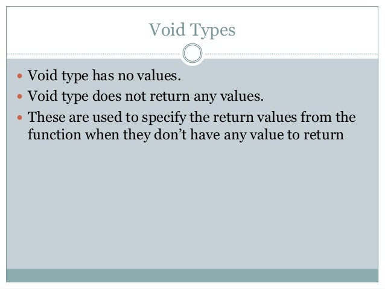Select the text 'Void type has no values.'

104,75
